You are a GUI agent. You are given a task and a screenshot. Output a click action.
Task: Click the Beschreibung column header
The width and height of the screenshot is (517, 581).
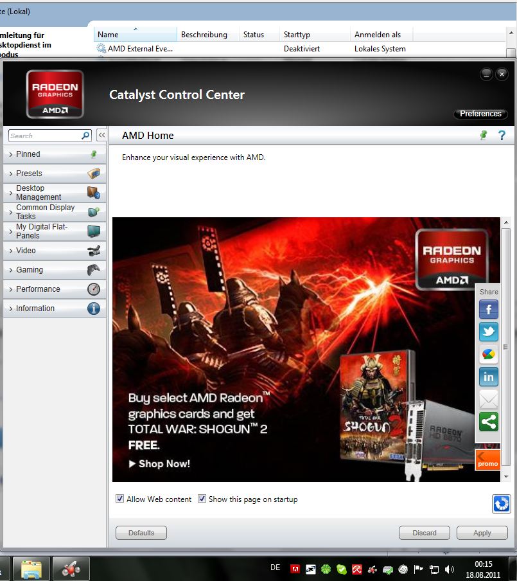(208, 35)
